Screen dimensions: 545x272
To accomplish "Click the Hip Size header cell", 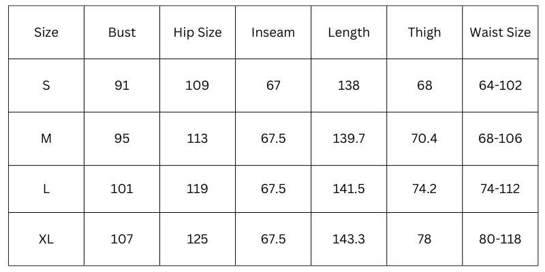I will 198,32.
